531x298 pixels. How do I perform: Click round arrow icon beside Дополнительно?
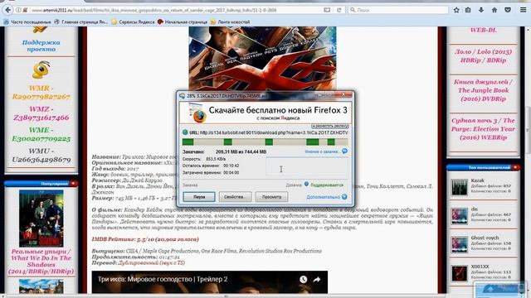[x=344, y=197]
